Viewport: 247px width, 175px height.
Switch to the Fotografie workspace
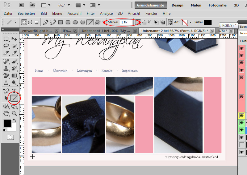pos(217,5)
